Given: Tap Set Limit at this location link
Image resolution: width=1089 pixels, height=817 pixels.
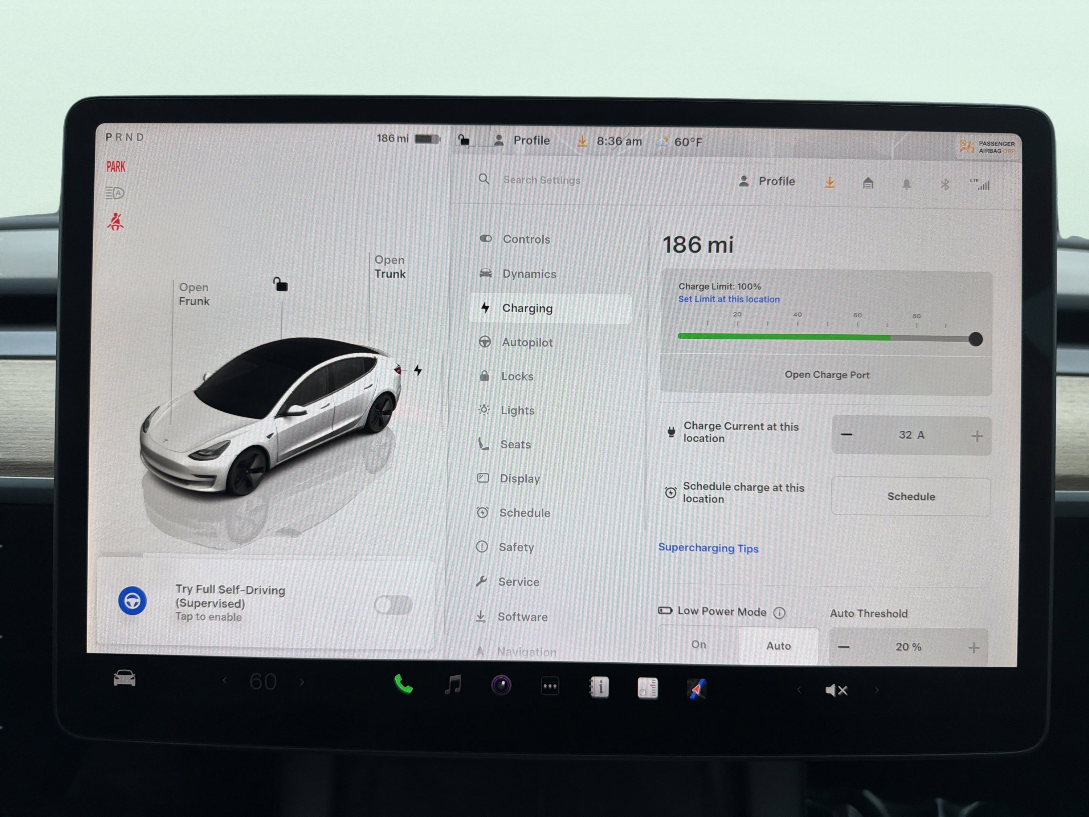Looking at the screenshot, I should tap(729, 299).
